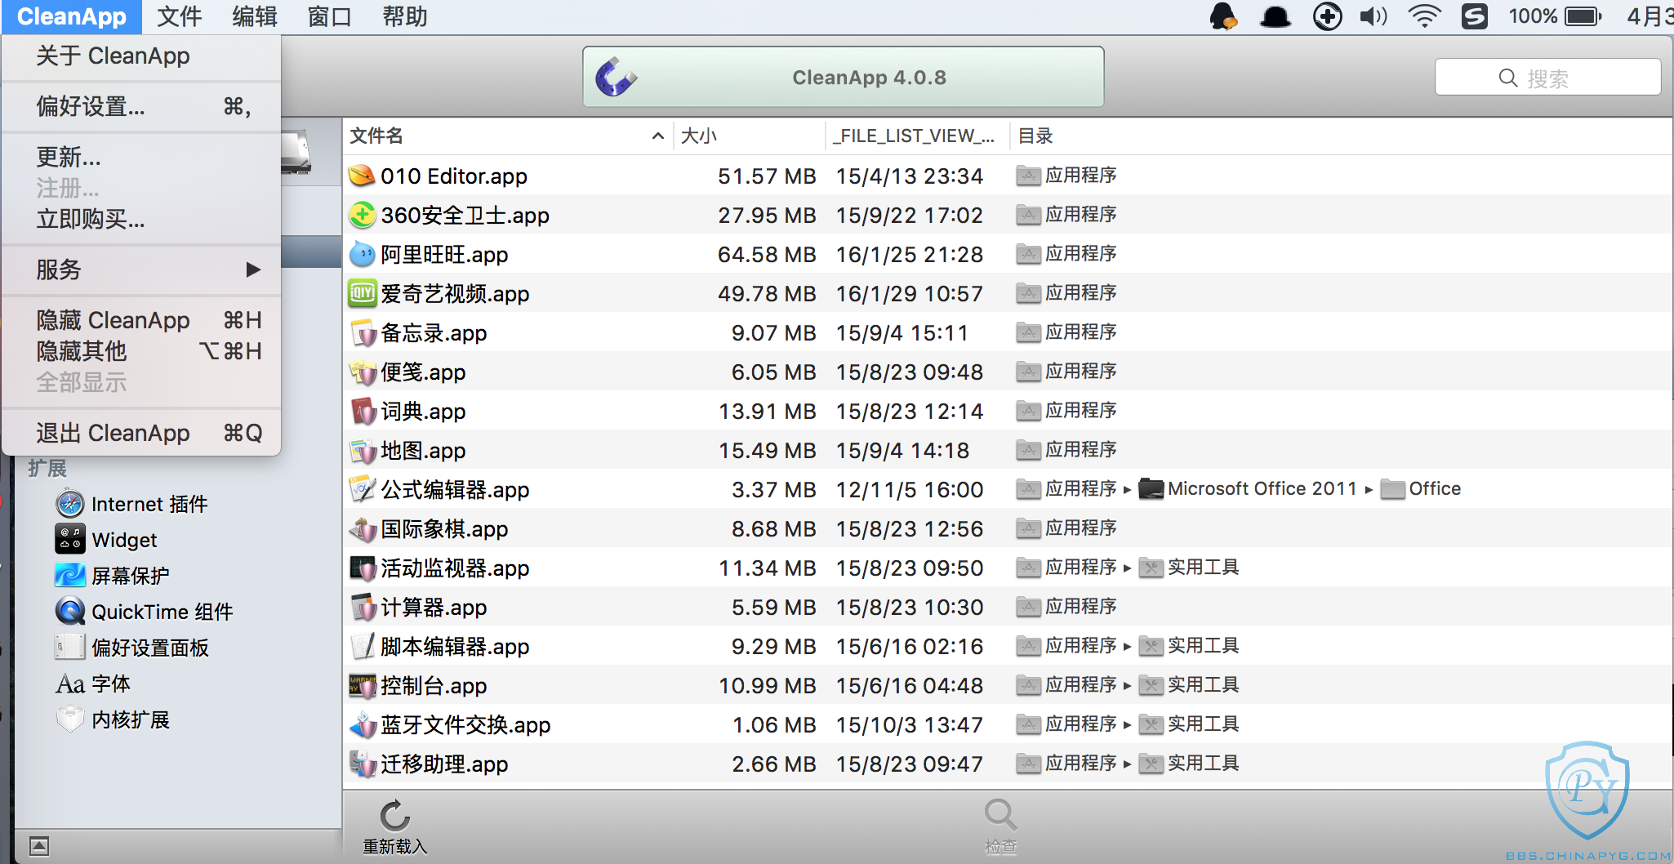Click the 控制台.app icon
1674x864 pixels.
pyautogui.click(x=362, y=685)
